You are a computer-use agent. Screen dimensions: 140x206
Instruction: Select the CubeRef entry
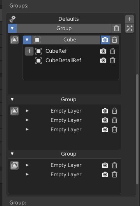pyautogui.click(x=56, y=51)
